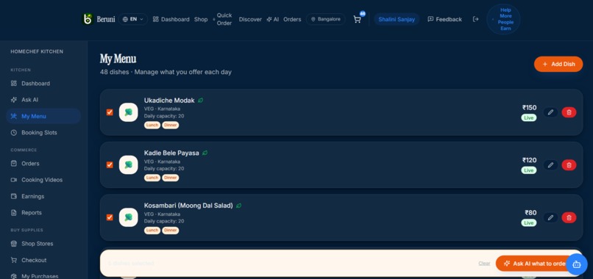Click the Kadle Bele Payasa dish name
Image resolution: width=593 pixels, height=279 pixels.
pos(171,153)
